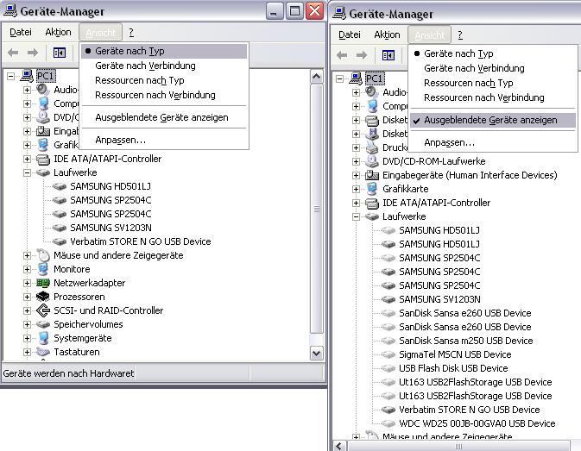Viewport: 581px width, 451px height.
Task: Expand IDE ATA/ATAPI-Controller in left window
Action: click(x=27, y=159)
